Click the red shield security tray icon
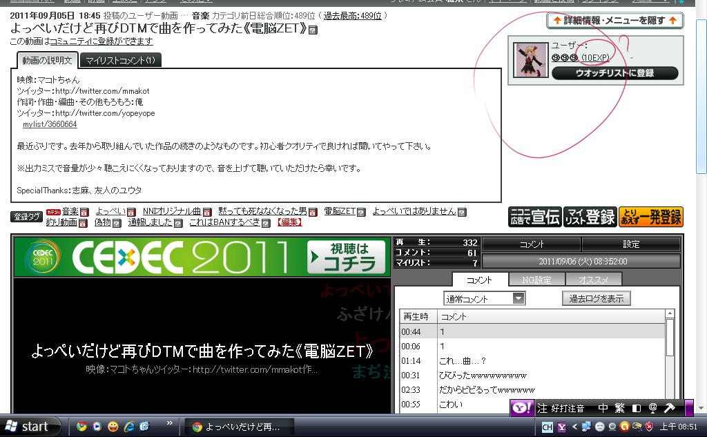This screenshot has width=707, height=437. click(649, 426)
